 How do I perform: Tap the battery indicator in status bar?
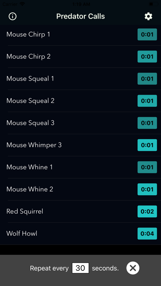click(153, 4)
